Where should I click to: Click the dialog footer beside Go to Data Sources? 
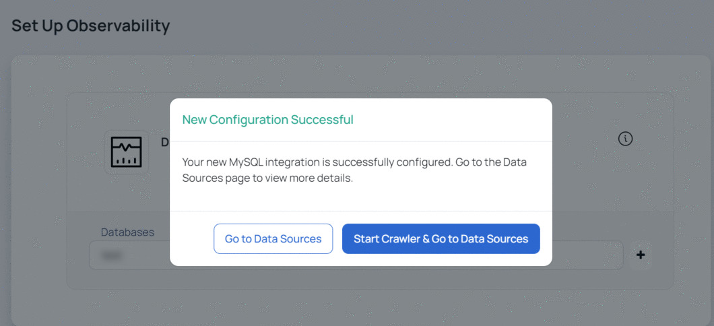click(x=191, y=238)
